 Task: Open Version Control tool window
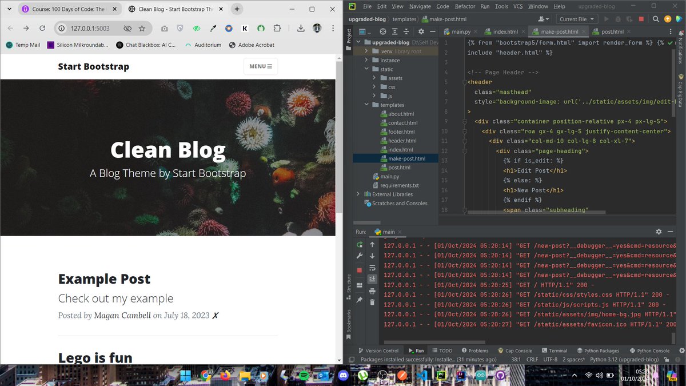[x=378, y=351]
